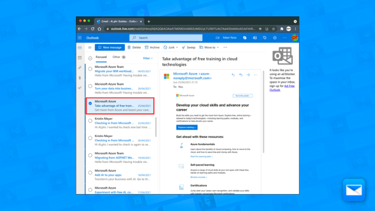
Task: Archive the selected email
Action: pos(152,47)
